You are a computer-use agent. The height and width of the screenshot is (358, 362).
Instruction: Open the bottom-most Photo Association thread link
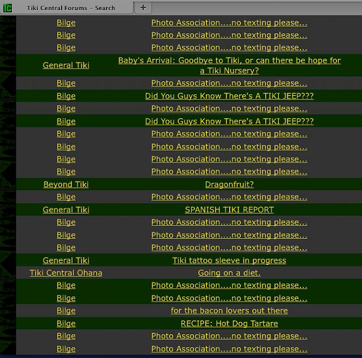click(x=229, y=350)
